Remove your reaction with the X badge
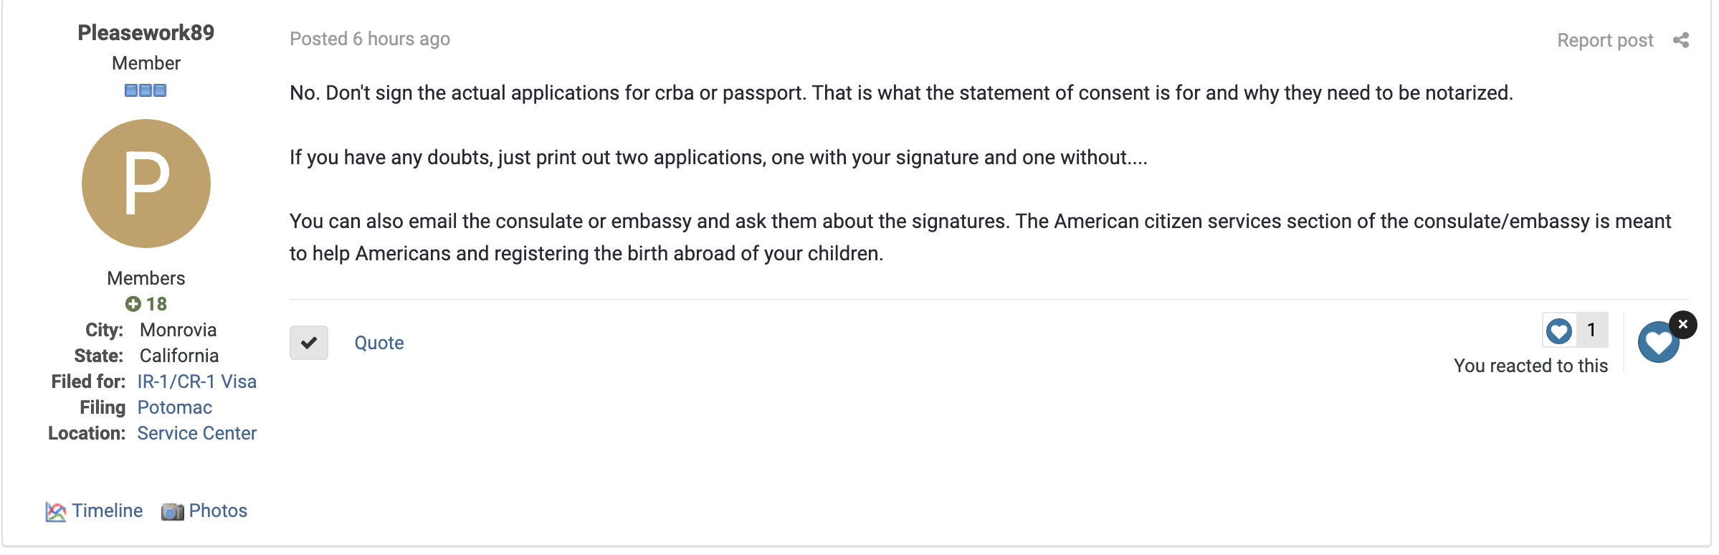 click(1682, 325)
